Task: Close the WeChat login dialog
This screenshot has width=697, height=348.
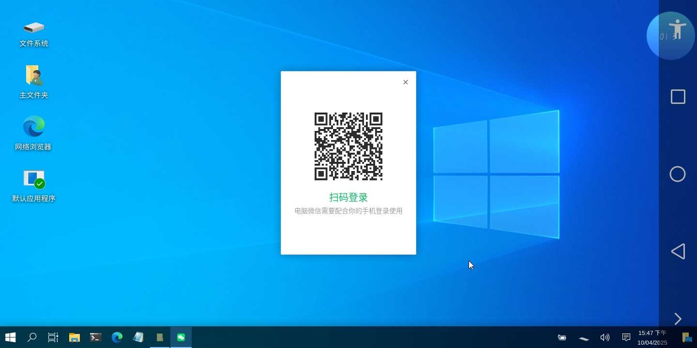Action: [x=406, y=82]
